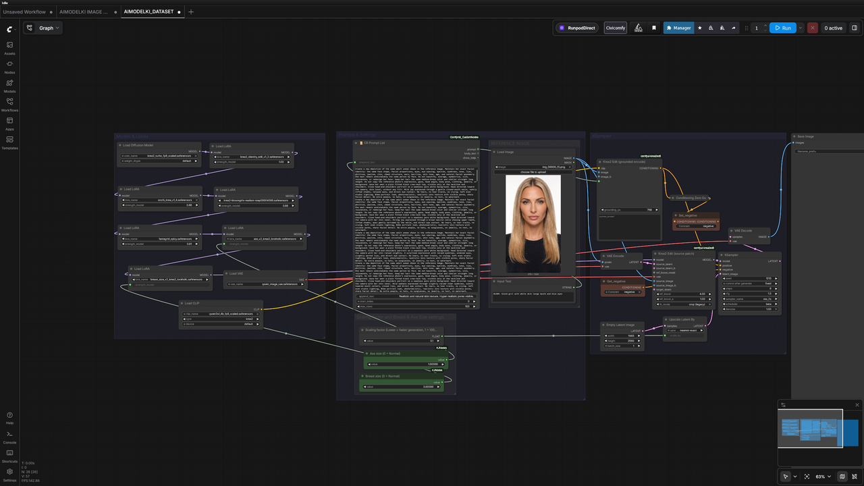864x486 pixels.
Task: Add a new workflow tab
Action: [191, 11]
